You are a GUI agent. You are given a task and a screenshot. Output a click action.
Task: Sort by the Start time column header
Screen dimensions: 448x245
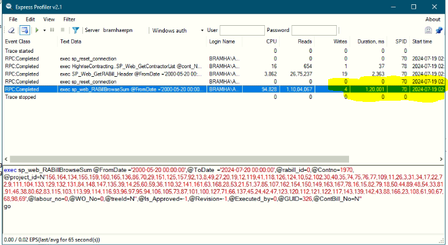[428, 41]
